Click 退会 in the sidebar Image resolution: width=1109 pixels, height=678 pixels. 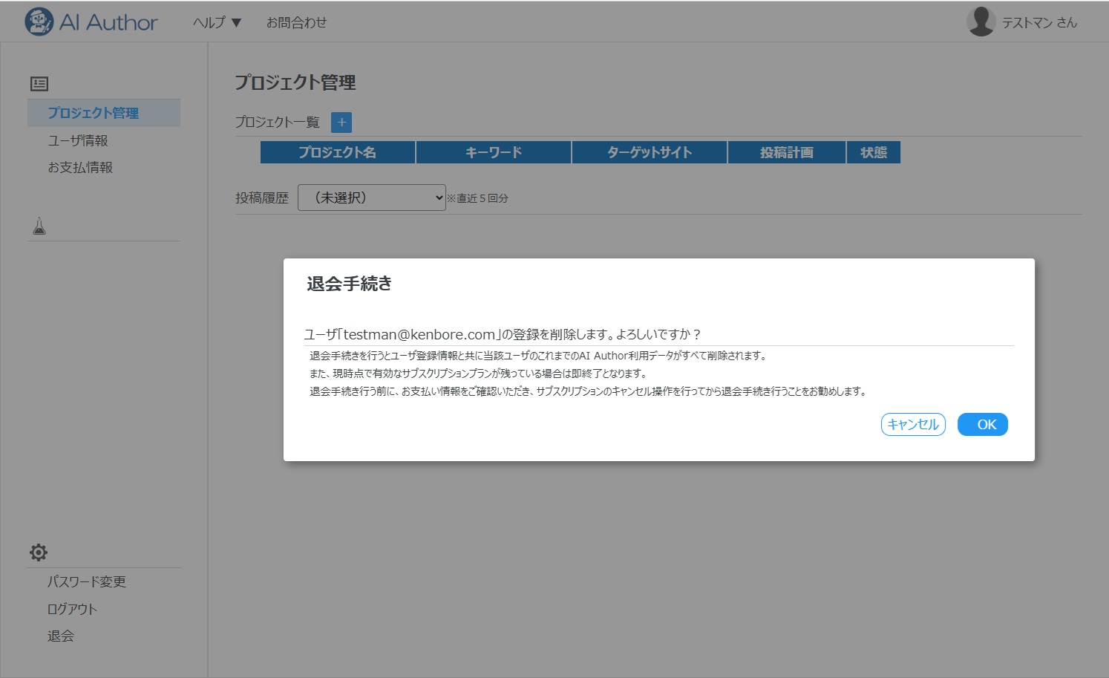61,636
